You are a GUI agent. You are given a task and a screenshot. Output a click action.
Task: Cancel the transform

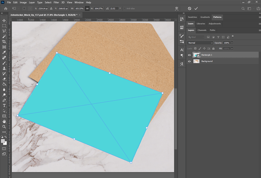[189, 8]
